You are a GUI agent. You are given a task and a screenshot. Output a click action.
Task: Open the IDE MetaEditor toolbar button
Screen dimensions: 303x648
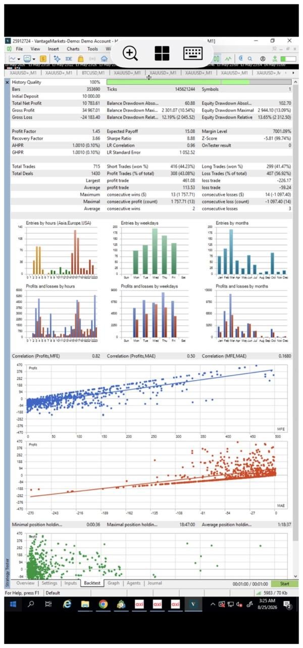point(68,59)
